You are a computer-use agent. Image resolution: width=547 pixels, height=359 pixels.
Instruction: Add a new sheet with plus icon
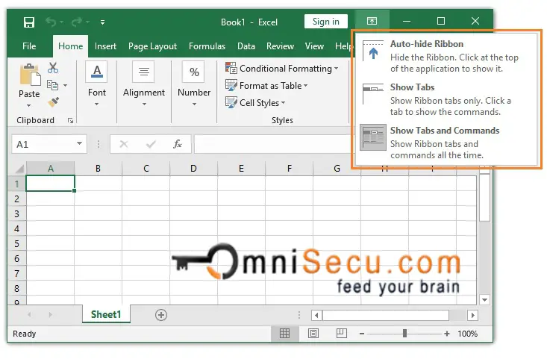161,315
